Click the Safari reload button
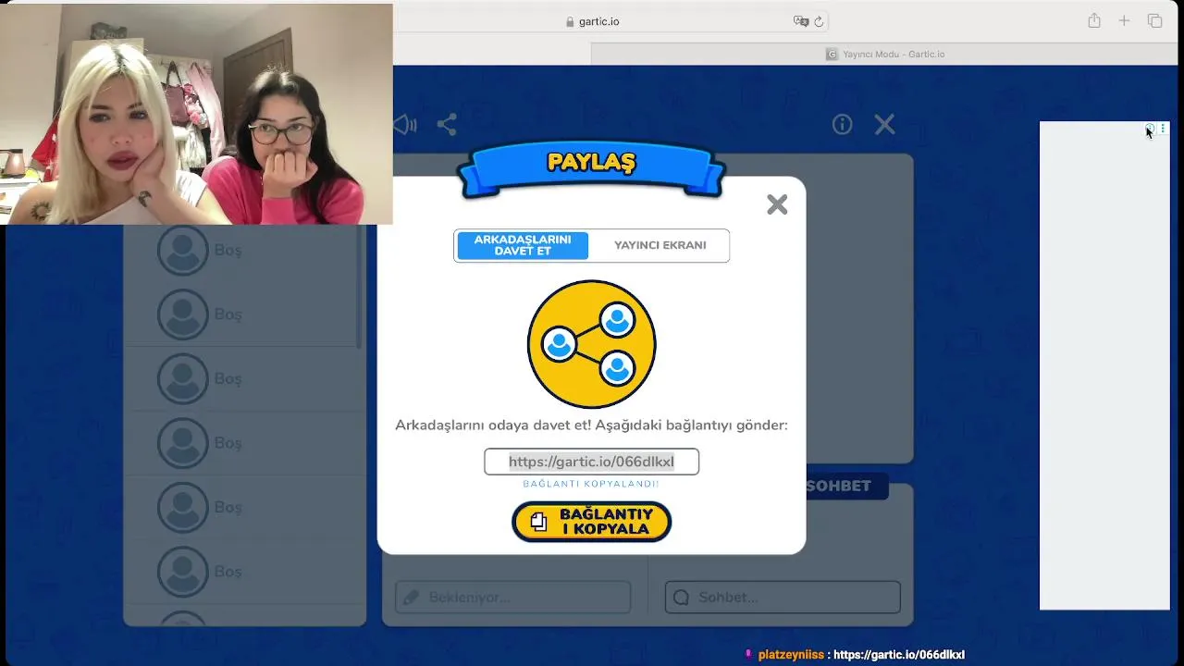The height and width of the screenshot is (666, 1184). (x=819, y=21)
